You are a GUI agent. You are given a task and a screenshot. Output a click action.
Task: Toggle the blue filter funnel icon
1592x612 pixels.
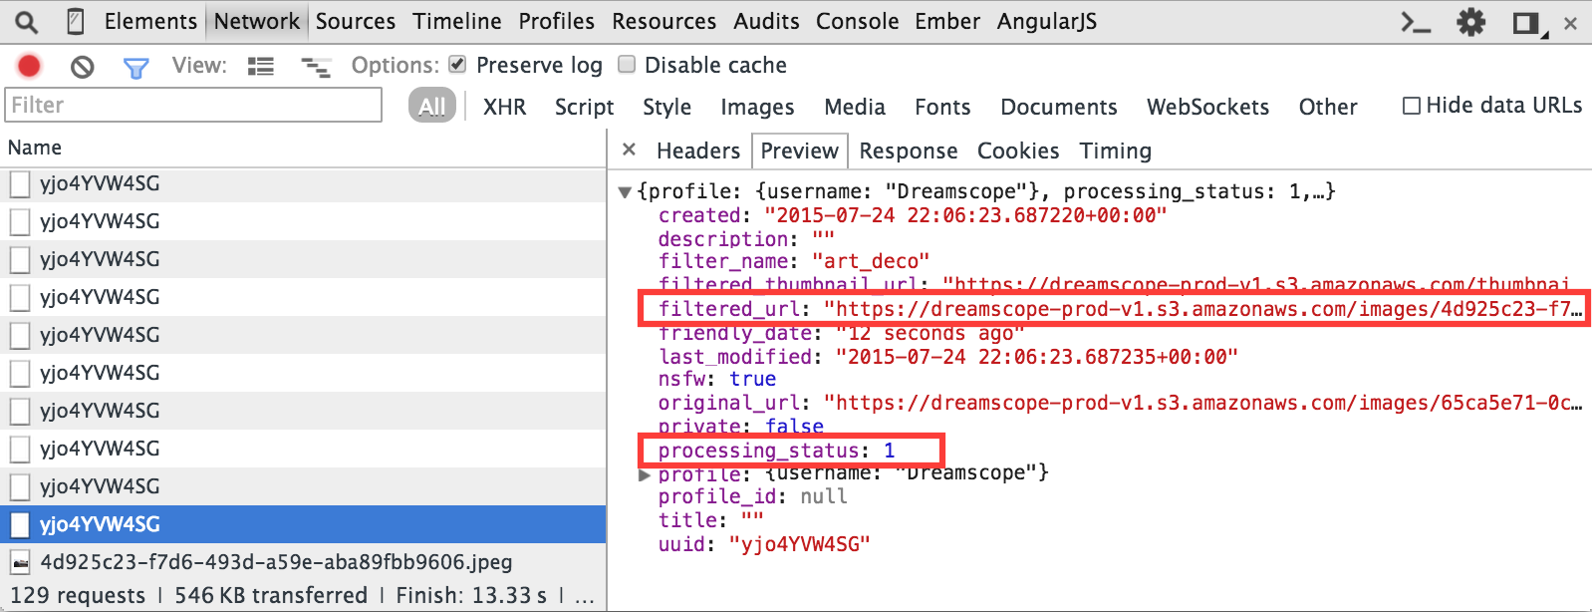point(135,67)
